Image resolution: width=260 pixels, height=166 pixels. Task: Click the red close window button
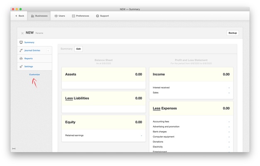click(13, 9)
